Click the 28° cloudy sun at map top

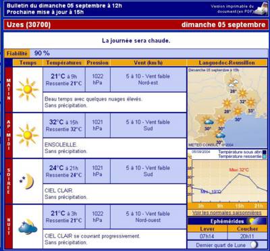tap(233, 83)
